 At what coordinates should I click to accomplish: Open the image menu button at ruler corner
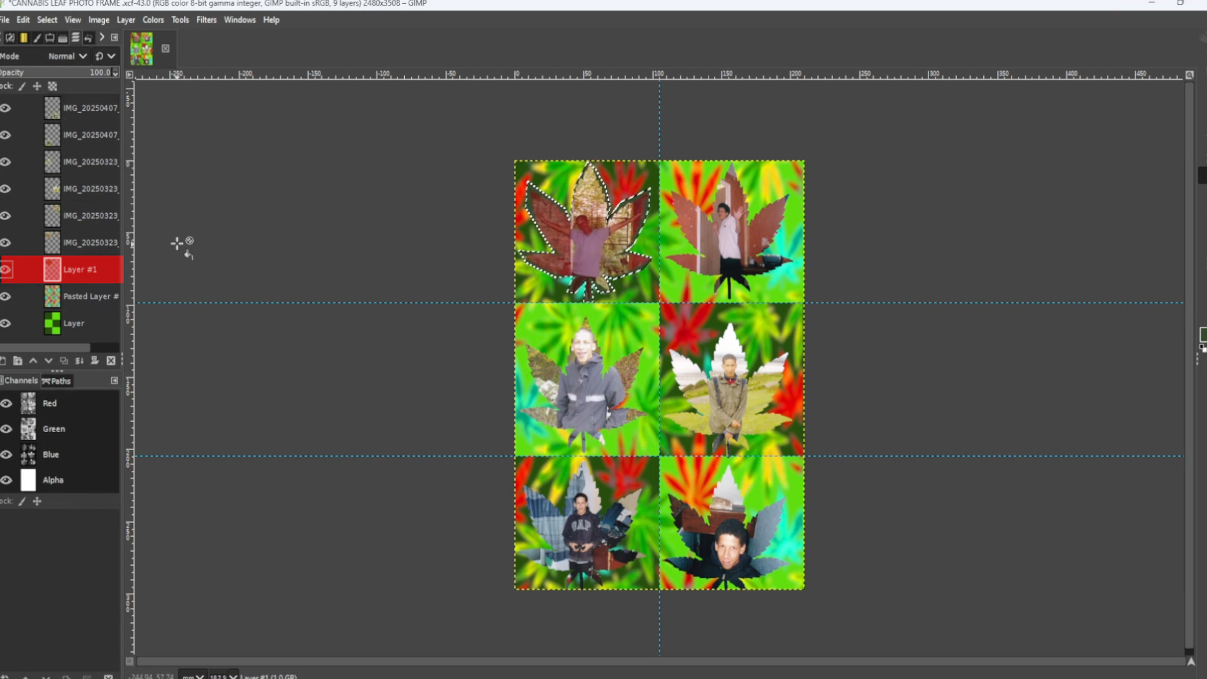coord(130,75)
